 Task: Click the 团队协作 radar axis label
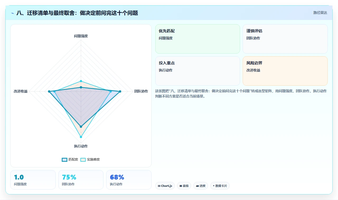click(141, 91)
